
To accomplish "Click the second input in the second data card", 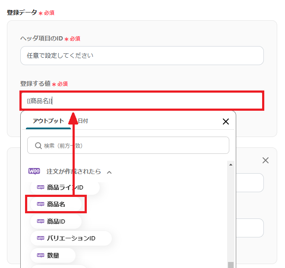I will click(x=250, y=228).
